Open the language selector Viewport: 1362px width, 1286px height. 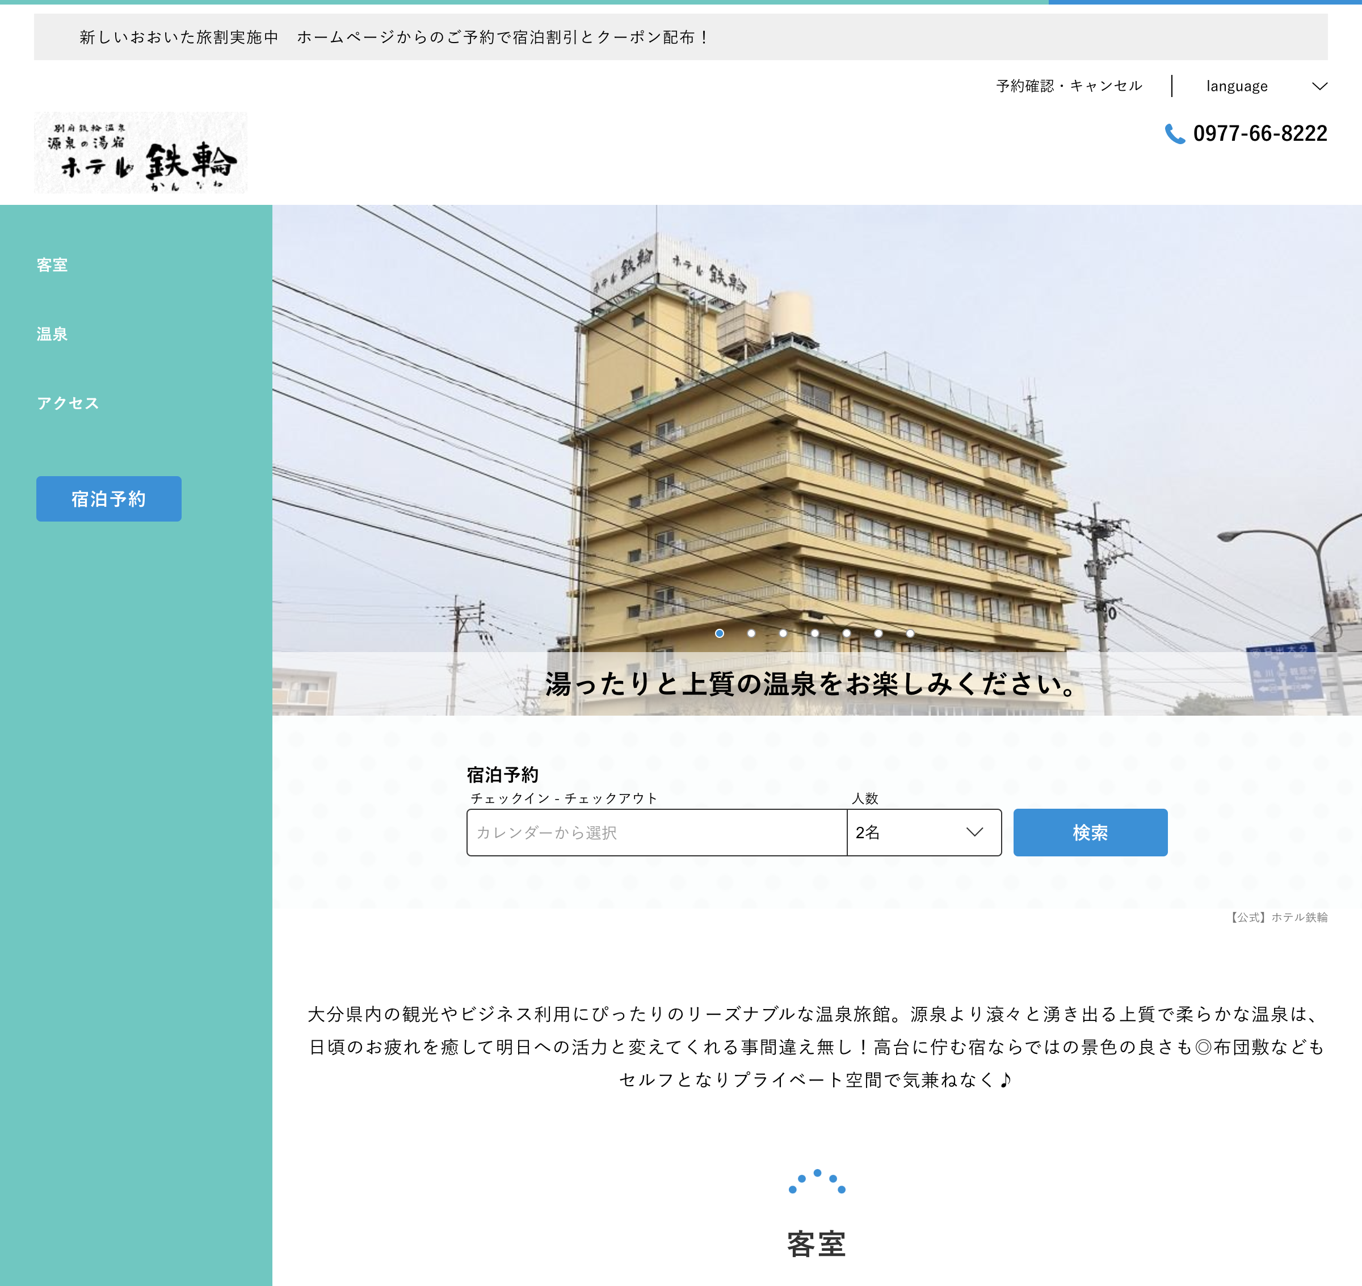(x=1237, y=86)
